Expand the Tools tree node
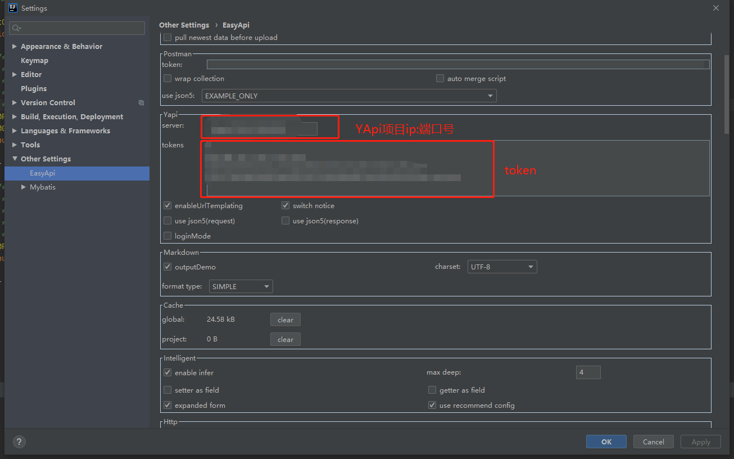The height and width of the screenshot is (459, 734). [x=15, y=145]
